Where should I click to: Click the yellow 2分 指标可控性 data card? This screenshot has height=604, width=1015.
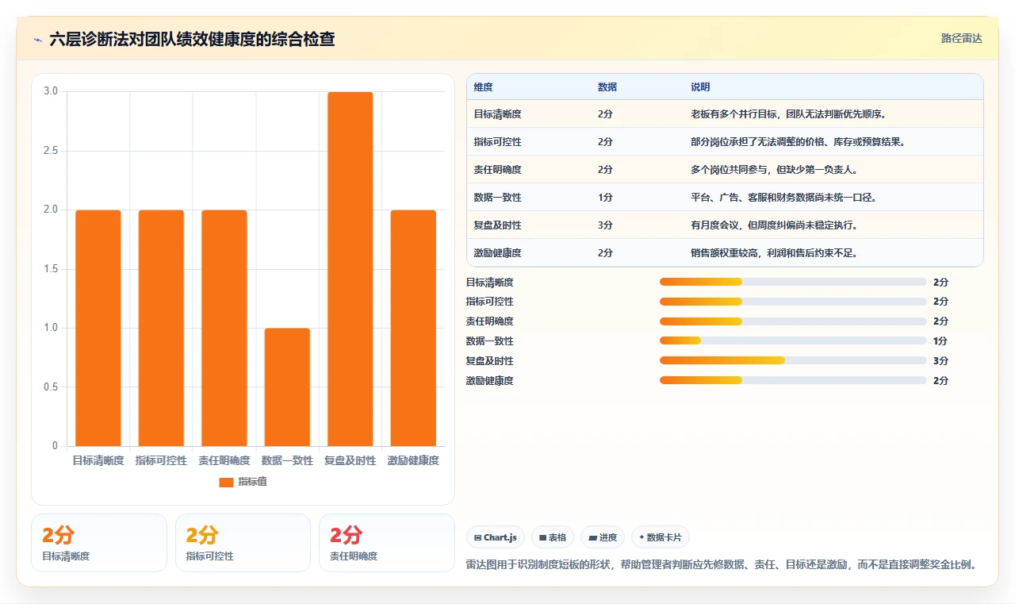243,543
